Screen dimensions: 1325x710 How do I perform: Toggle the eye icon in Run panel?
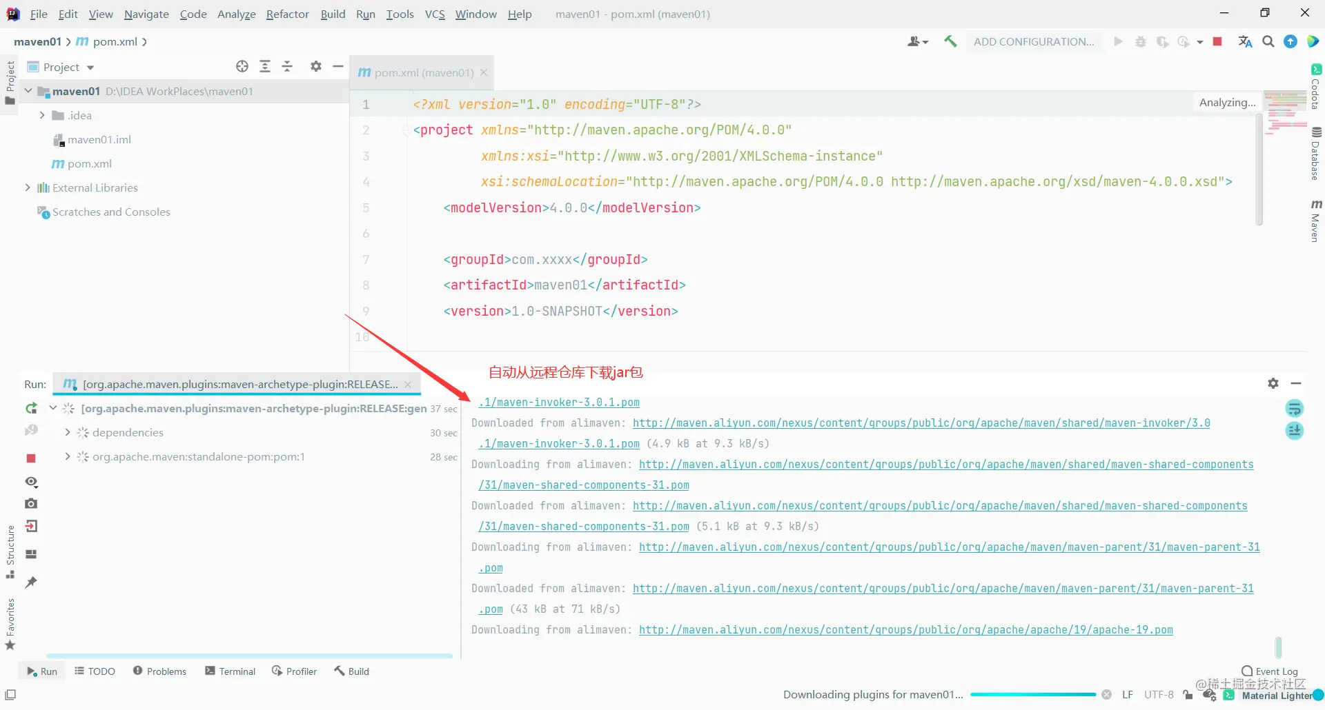point(31,482)
